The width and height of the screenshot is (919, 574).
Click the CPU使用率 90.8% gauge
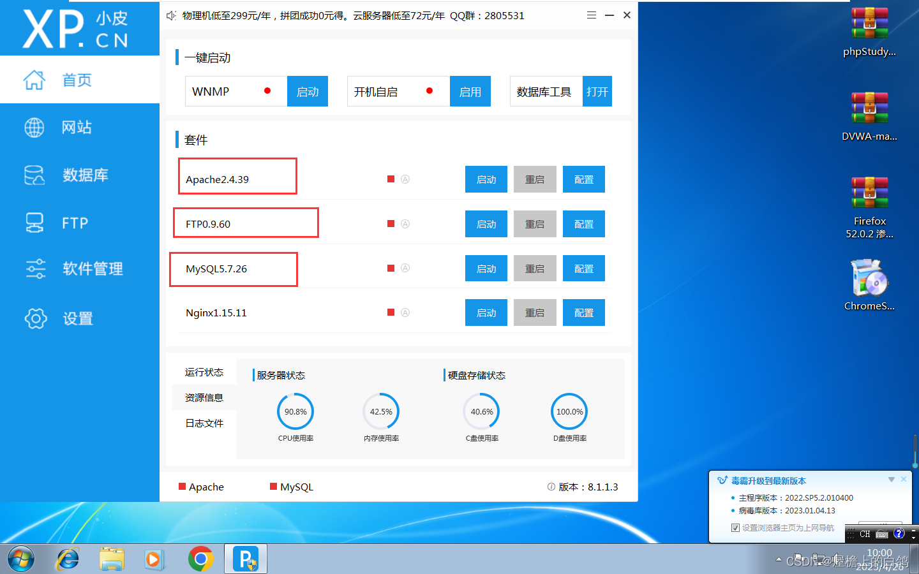(295, 411)
